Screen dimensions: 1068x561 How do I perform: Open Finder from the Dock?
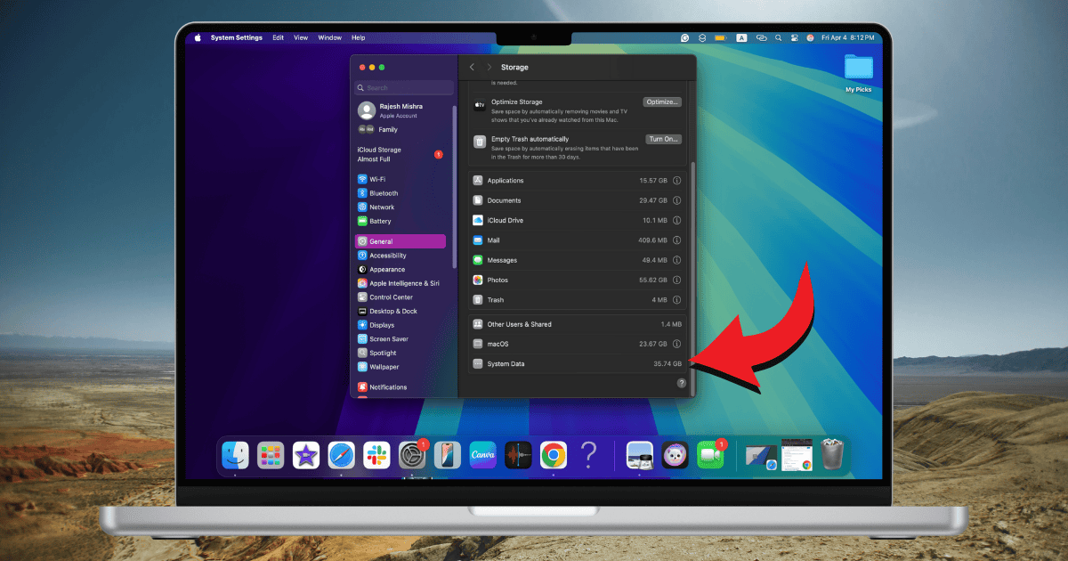pos(235,455)
